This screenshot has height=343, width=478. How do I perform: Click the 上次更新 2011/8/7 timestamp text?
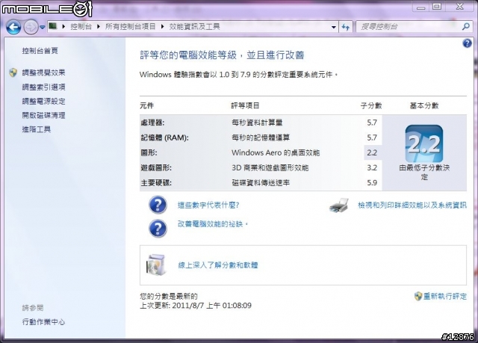click(196, 306)
